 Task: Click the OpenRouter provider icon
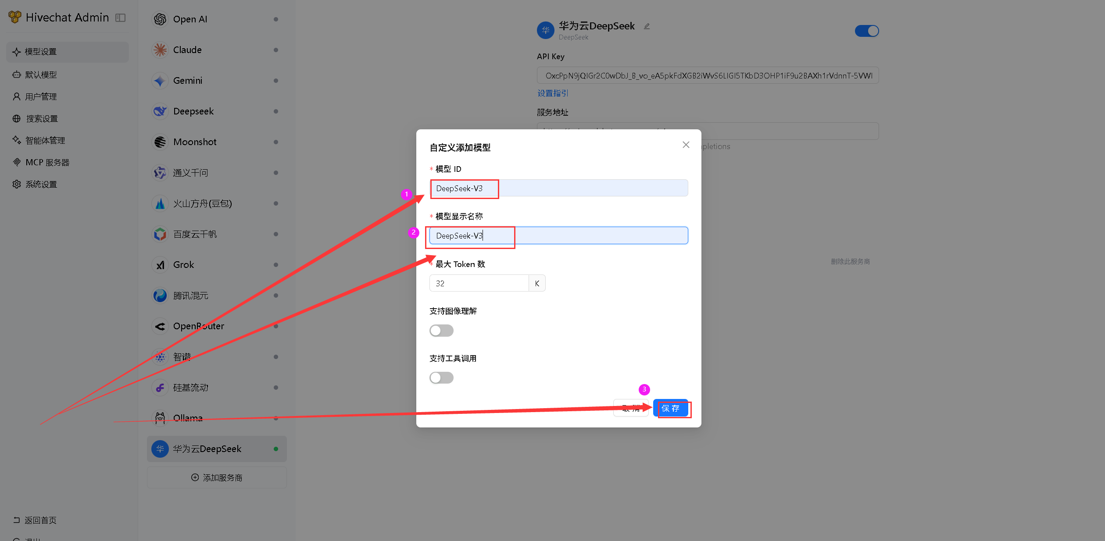(x=160, y=326)
